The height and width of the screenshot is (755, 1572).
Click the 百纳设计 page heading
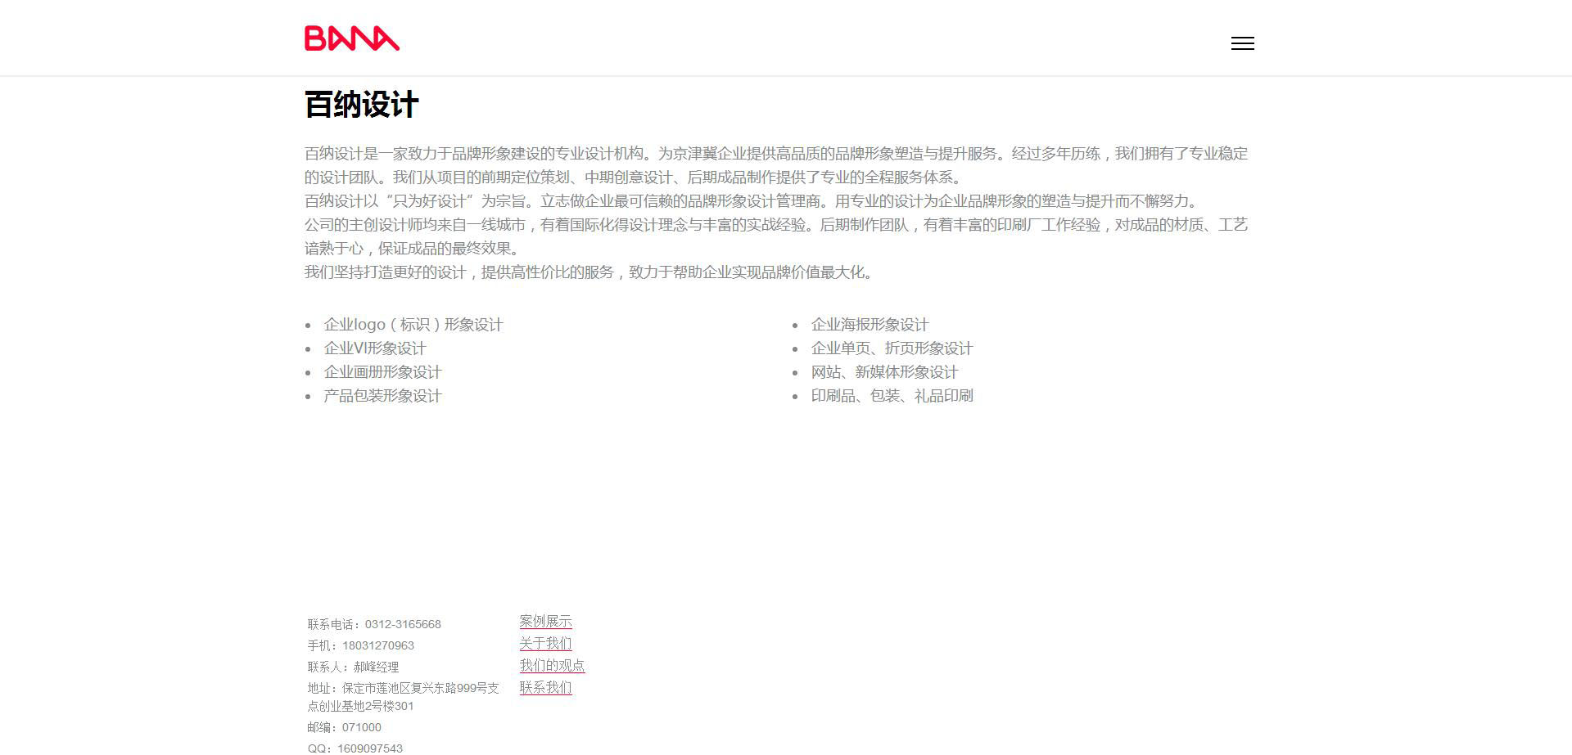click(361, 105)
